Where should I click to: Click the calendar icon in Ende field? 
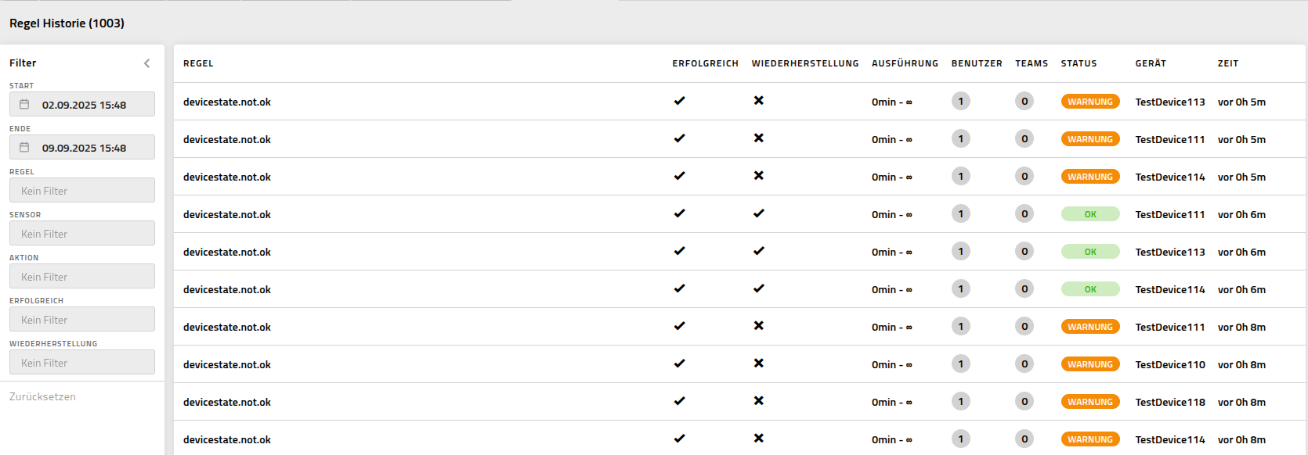[x=24, y=148]
